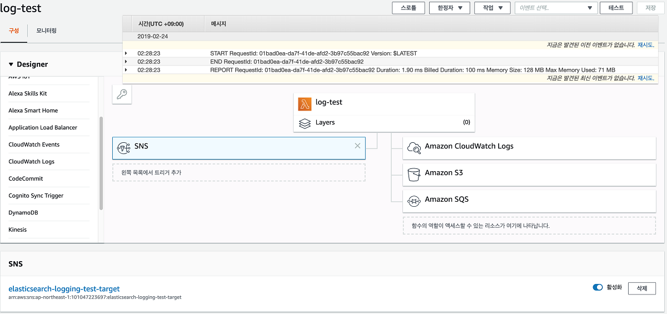The height and width of the screenshot is (314, 667).
Task: Click the Designer trigger list scrollbar
Action: pos(101,163)
